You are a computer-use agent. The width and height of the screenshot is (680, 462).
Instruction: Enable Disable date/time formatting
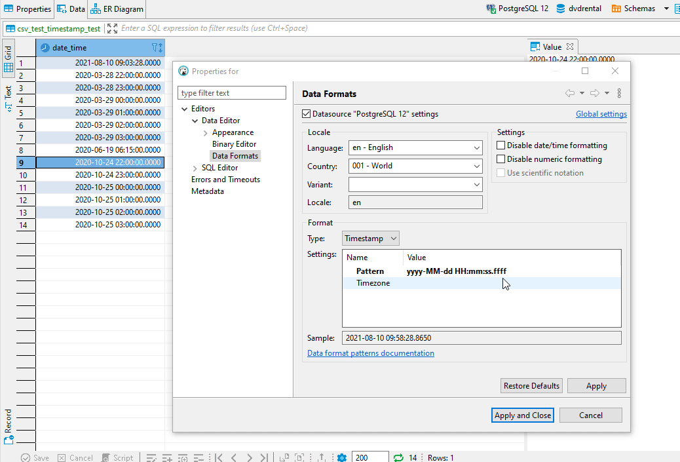point(502,145)
